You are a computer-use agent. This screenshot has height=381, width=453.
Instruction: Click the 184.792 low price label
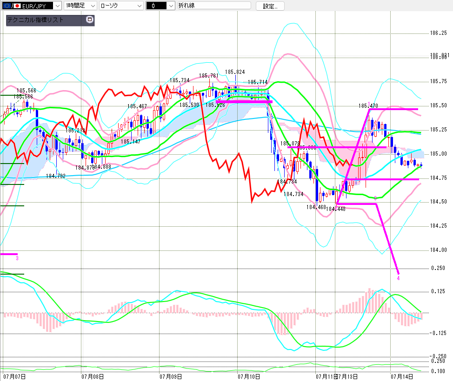(56, 176)
